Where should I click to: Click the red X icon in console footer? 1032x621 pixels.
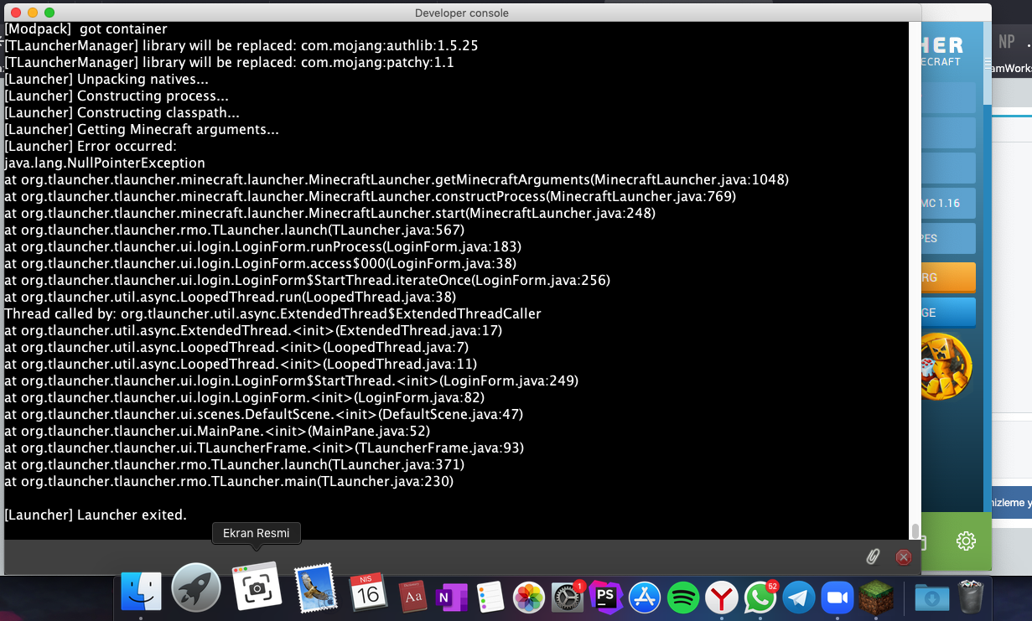click(903, 556)
